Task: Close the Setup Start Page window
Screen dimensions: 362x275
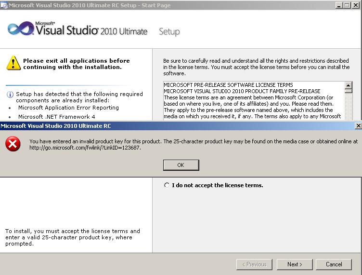Action: [356, 5]
